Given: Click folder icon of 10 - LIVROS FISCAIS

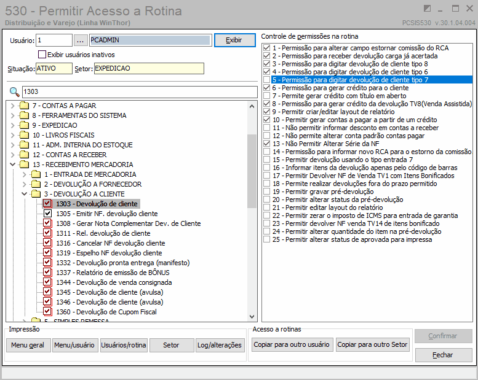Looking at the screenshot, I should [x=24, y=135].
